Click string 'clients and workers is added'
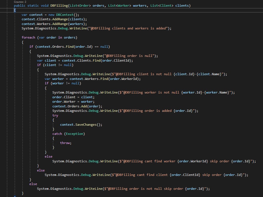 139,28
